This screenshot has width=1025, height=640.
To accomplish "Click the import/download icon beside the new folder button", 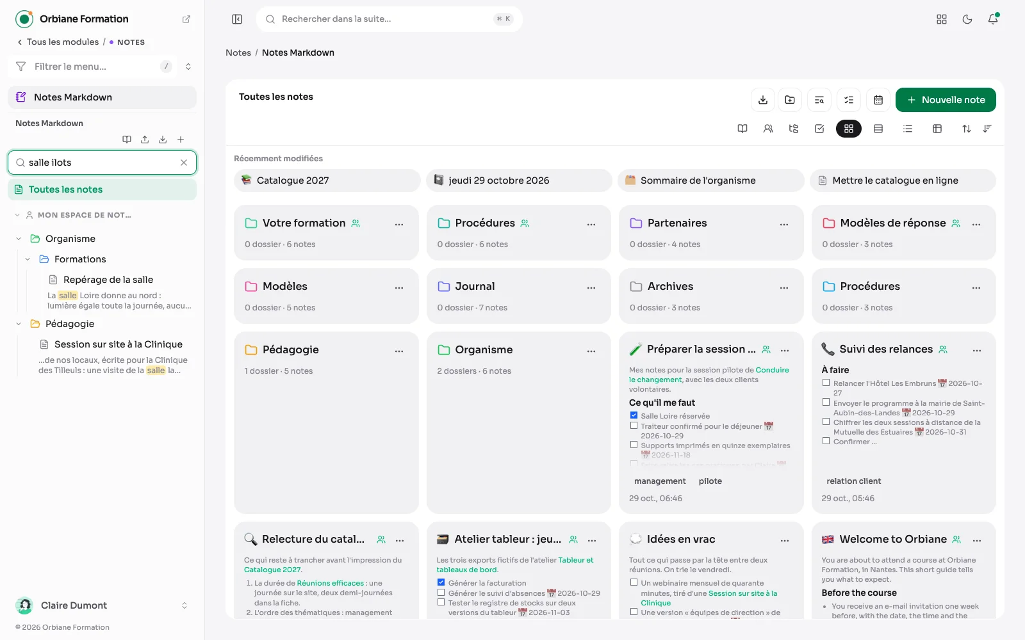I will click(762, 100).
